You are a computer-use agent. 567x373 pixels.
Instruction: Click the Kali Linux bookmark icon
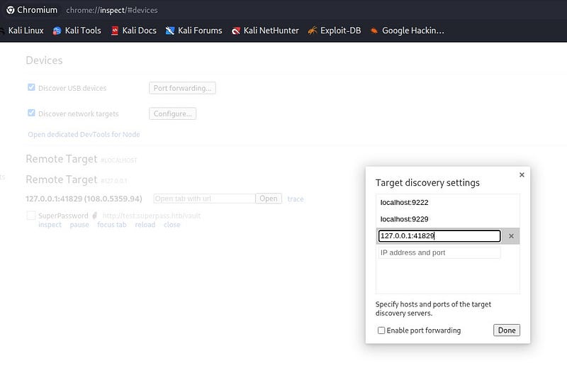coord(3,30)
